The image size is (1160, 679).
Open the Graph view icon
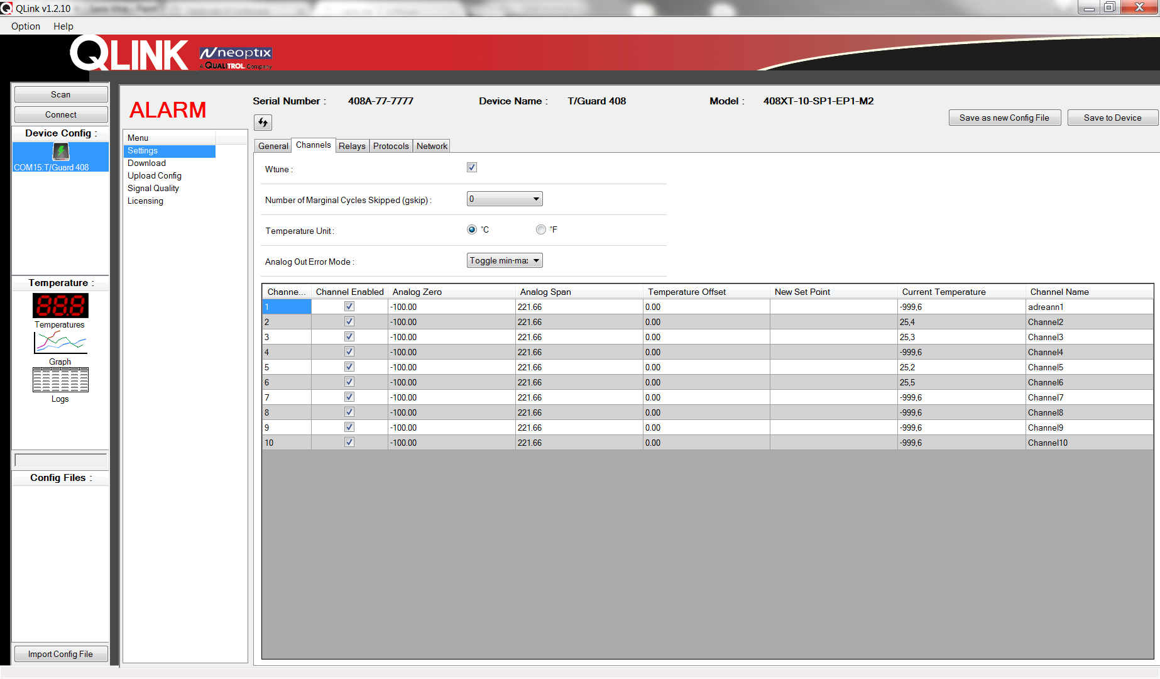click(60, 343)
